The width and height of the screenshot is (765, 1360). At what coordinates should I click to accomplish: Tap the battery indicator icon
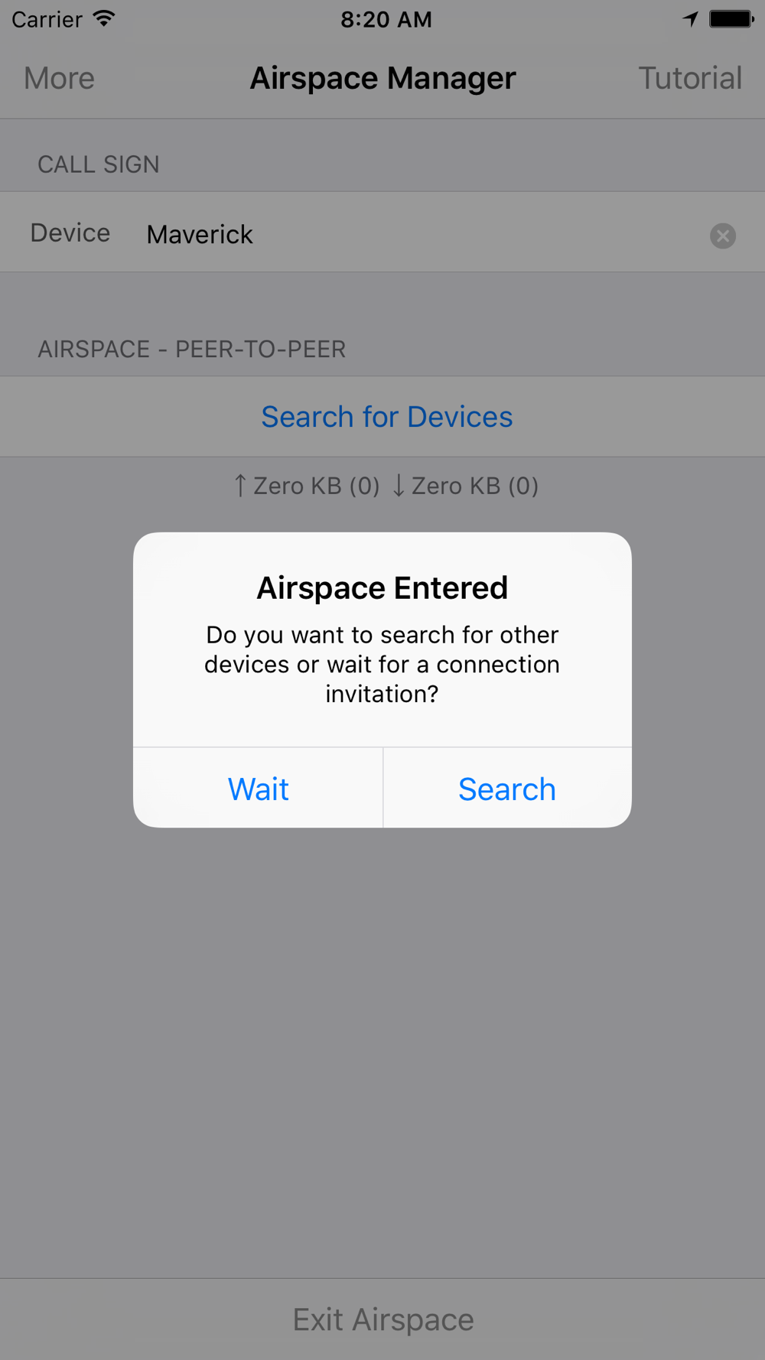tap(731, 19)
